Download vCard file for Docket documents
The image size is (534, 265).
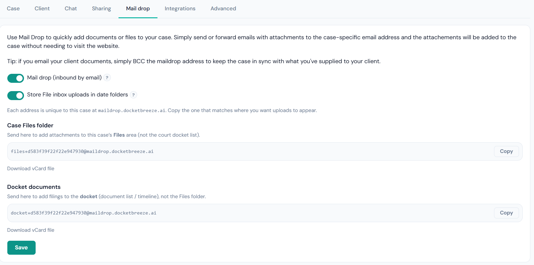pyautogui.click(x=31, y=230)
